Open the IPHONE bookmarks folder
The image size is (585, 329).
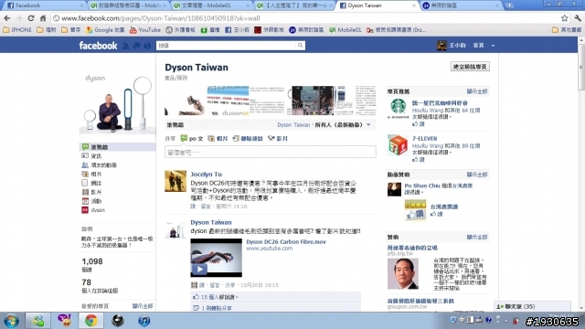click(x=17, y=30)
